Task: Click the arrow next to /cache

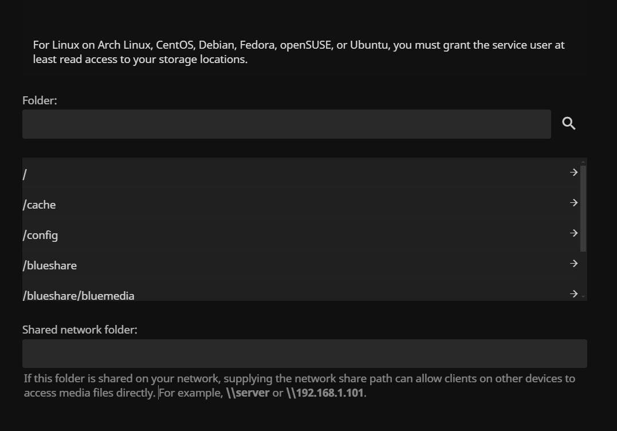Action: tap(573, 203)
